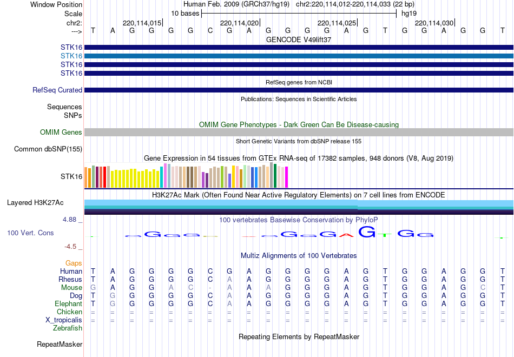
Task: Click Publications: Sequences in Scientific Articles title
Action: (299, 99)
